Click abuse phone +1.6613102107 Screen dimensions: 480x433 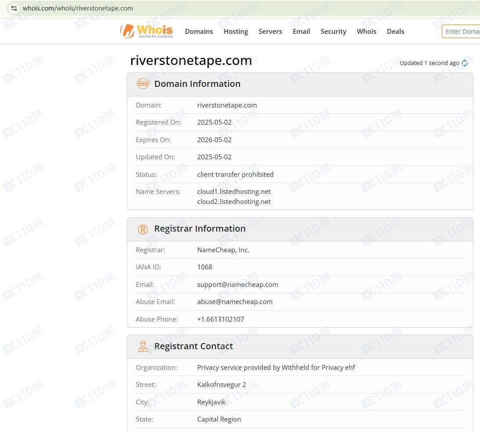click(x=221, y=319)
